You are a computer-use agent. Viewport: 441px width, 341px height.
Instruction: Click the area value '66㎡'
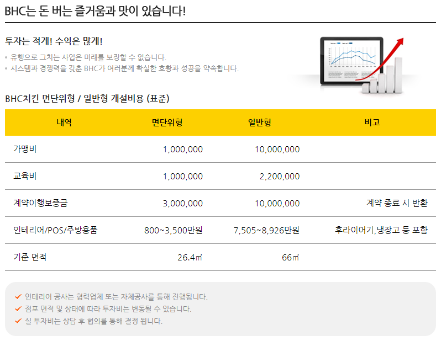coord(291,257)
